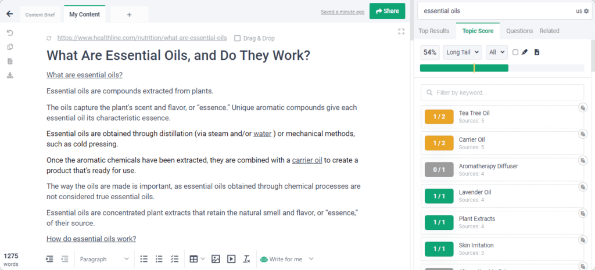Click the highlighter icon in Topic Score
The height and width of the screenshot is (270, 595).
click(x=525, y=52)
